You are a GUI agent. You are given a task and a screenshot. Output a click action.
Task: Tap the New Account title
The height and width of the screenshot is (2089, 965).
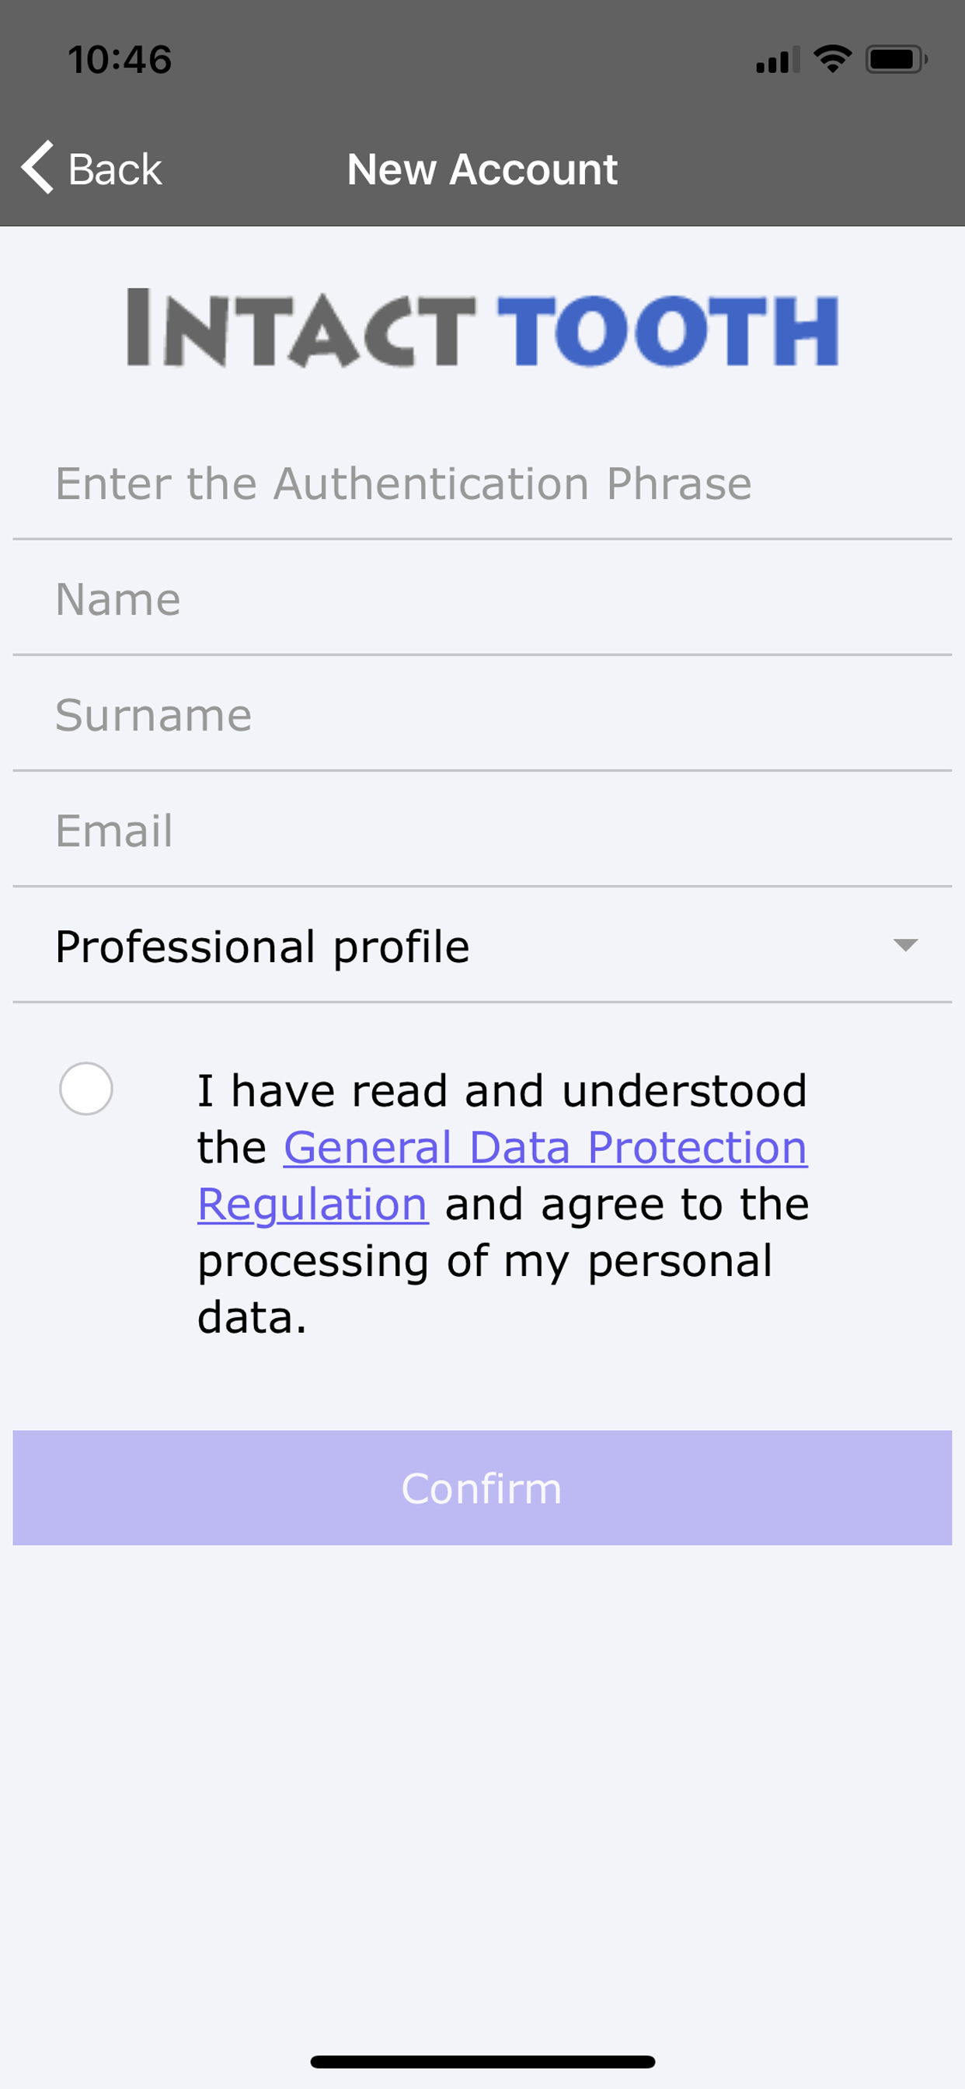point(482,169)
